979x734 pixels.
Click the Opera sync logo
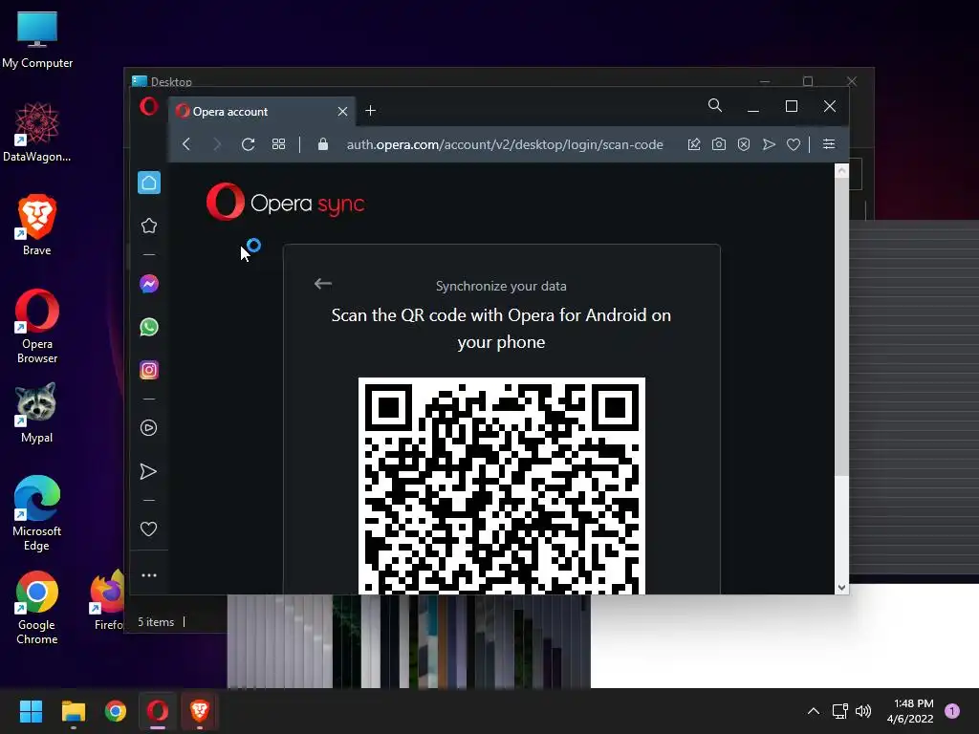pyautogui.click(x=285, y=202)
